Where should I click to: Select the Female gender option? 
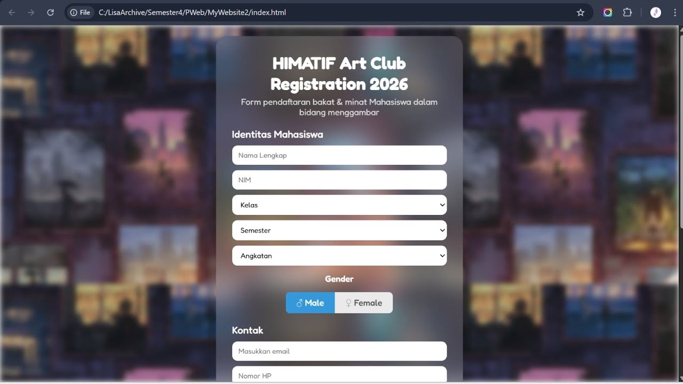click(x=363, y=302)
